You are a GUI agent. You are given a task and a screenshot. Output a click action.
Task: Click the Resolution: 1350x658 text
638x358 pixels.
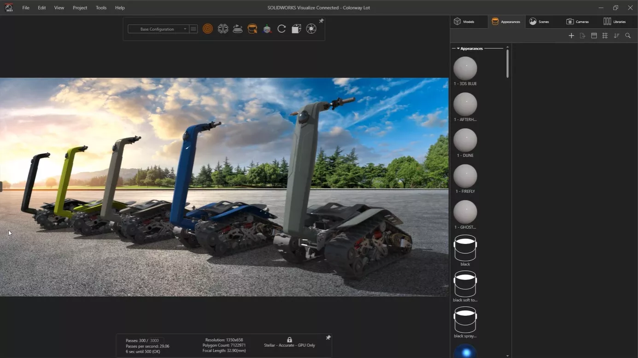(x=224, y=340)
